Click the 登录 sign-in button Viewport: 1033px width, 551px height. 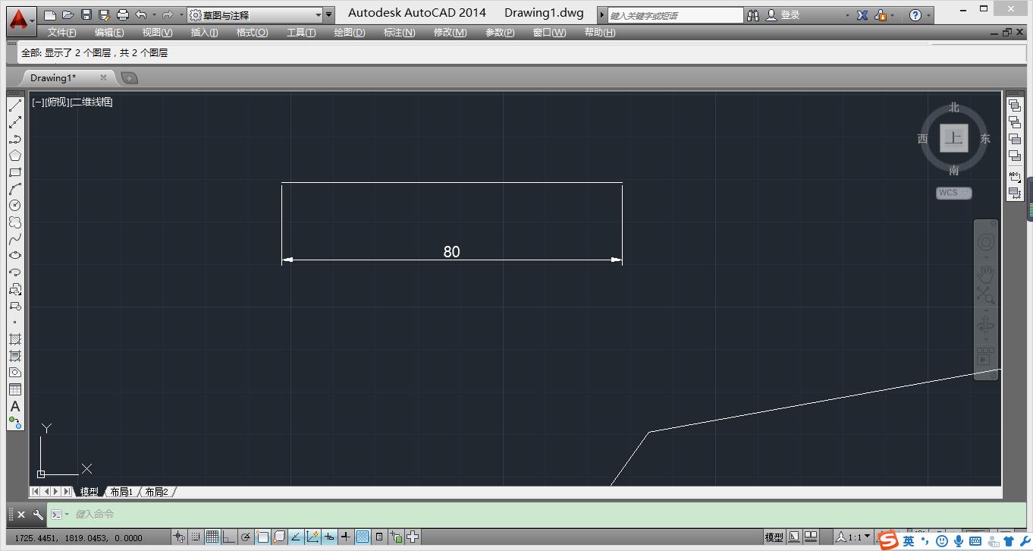click(x=790, y=14)
